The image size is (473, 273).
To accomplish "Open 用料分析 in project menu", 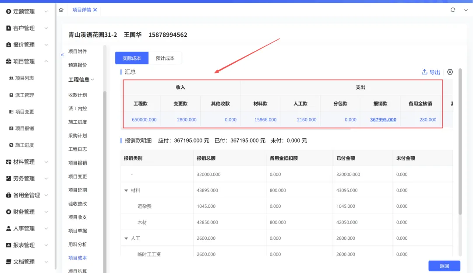I will pyautogui.click(x=78, y=245).
